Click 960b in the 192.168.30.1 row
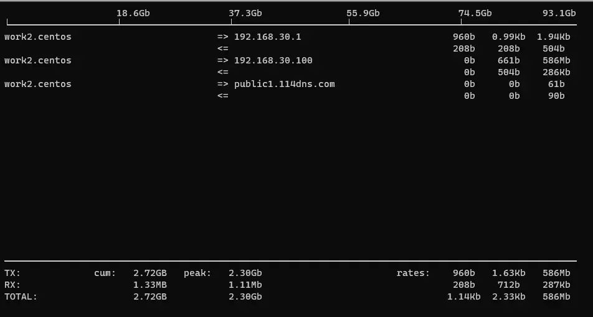Screen dimensions: 593x317 coord(464,37)
